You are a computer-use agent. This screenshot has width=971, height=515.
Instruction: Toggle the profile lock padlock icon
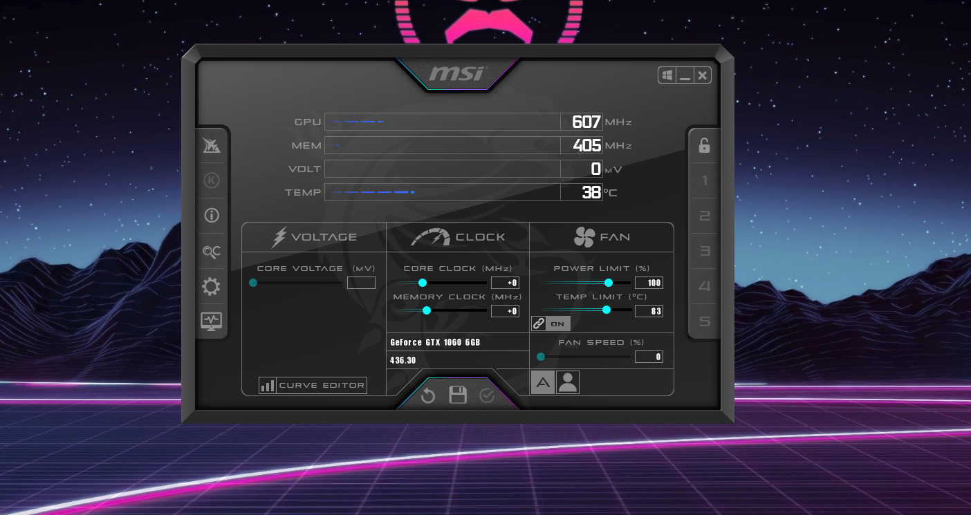(704, 145)
